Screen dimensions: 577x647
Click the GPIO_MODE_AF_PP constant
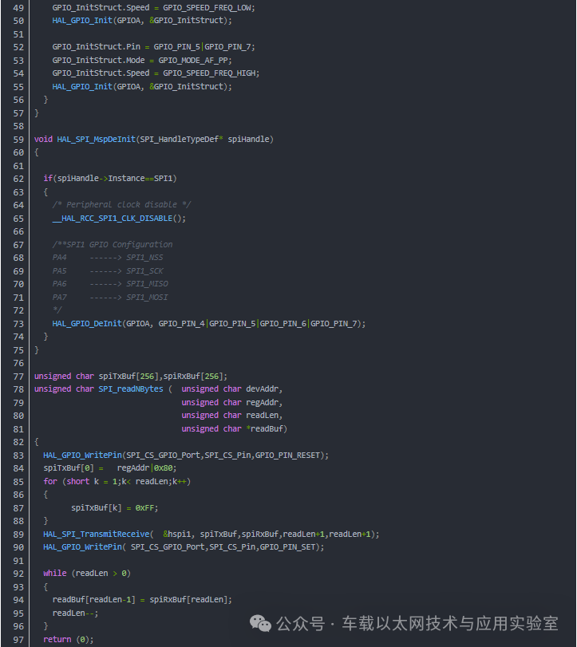(193, 61)
